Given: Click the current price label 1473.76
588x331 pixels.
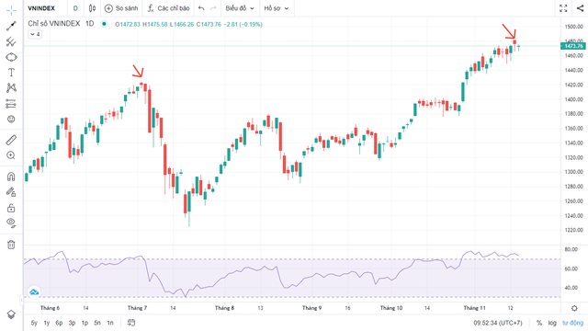Looking at the screenshot, I should click(572, 46).
